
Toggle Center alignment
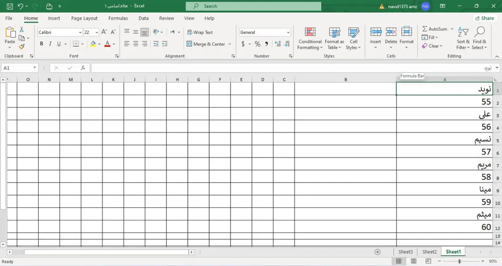point(136,44)
